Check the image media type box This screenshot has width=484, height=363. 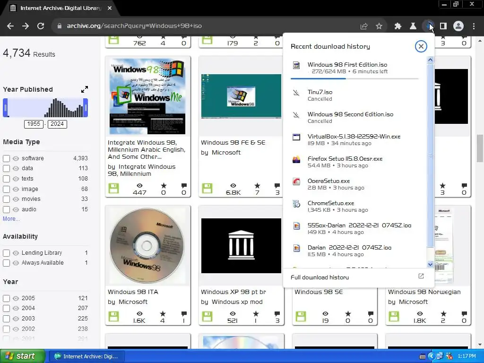(6, 189)
